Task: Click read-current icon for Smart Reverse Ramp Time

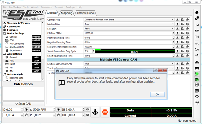Action: 177,56
